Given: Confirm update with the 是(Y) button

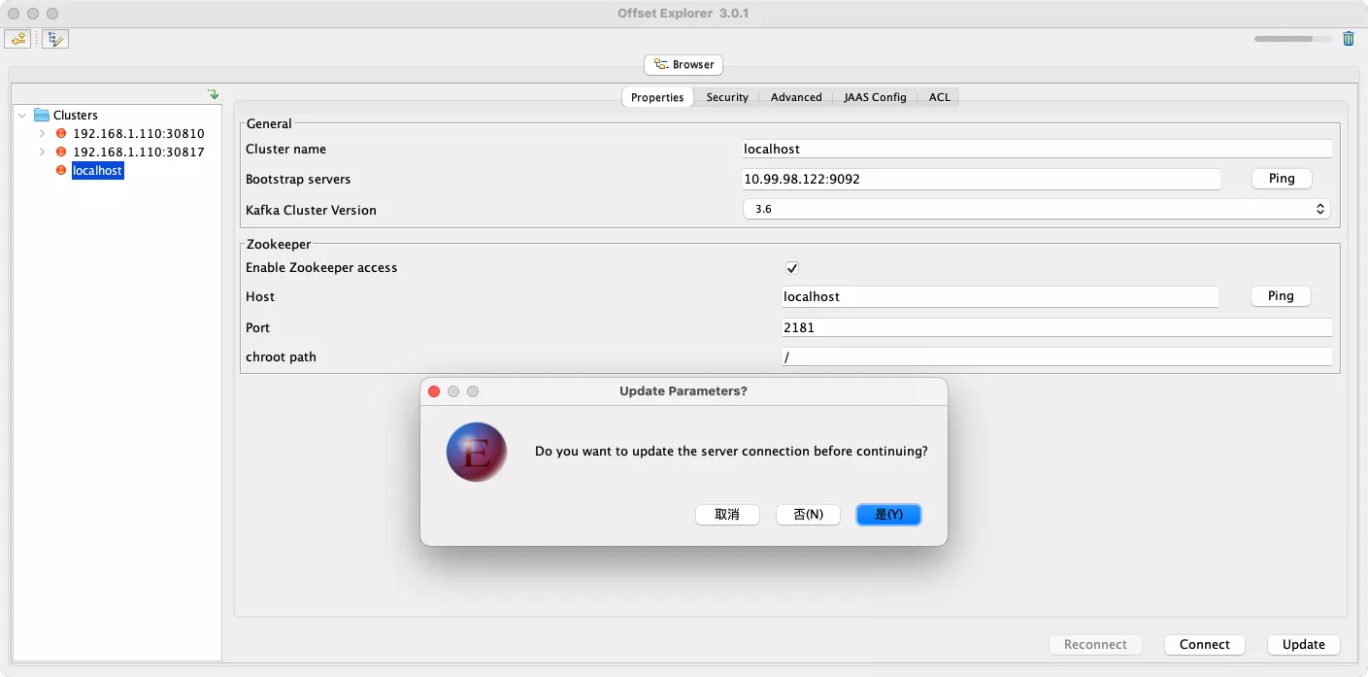Looking at the screenshot, I should click(888, 515).
